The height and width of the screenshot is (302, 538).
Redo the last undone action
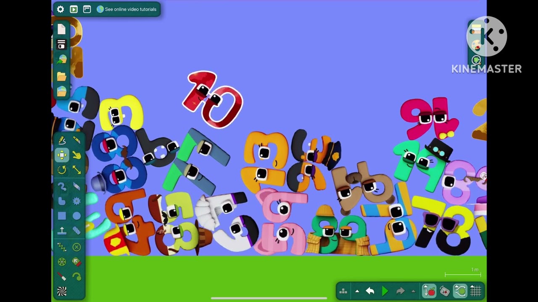(400, 291)
